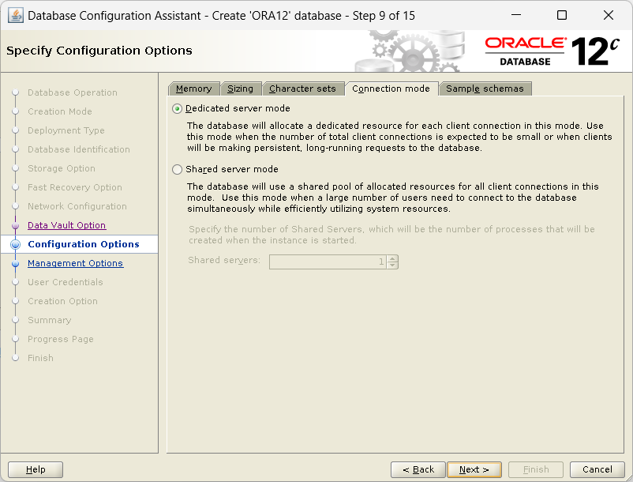Click the Progress Page step
Screen dimensions: 633x482
pos(61,340)
